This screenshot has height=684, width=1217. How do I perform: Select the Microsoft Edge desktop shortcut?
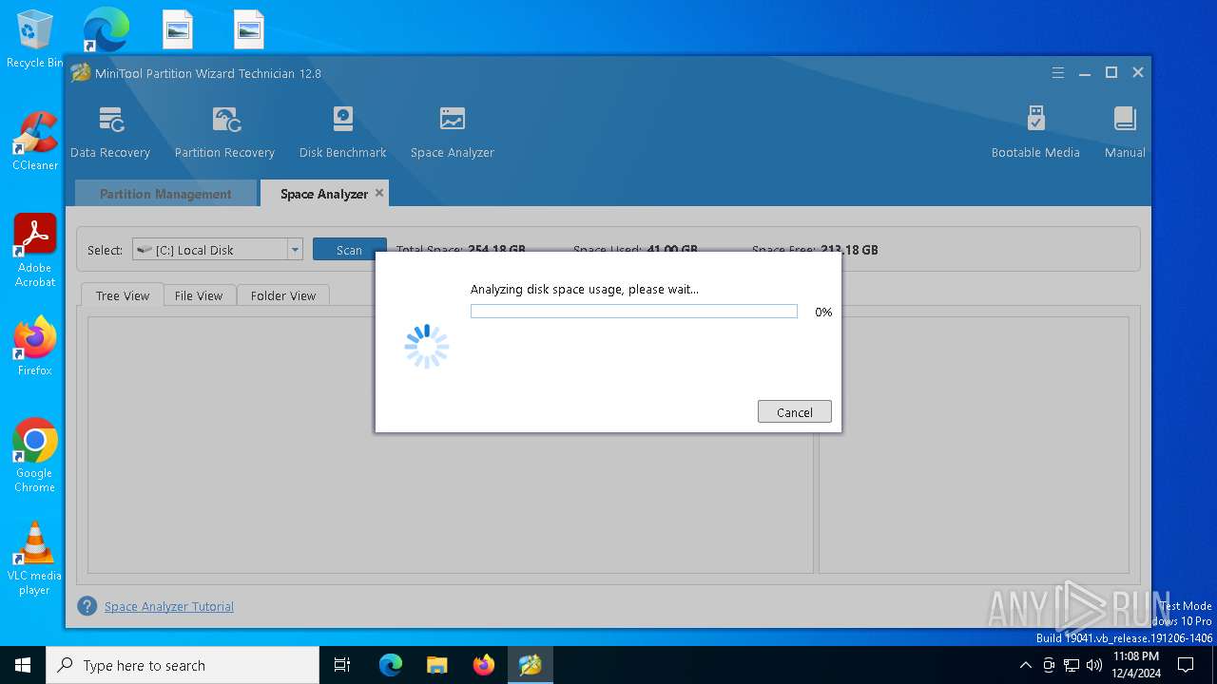point(106,29)
